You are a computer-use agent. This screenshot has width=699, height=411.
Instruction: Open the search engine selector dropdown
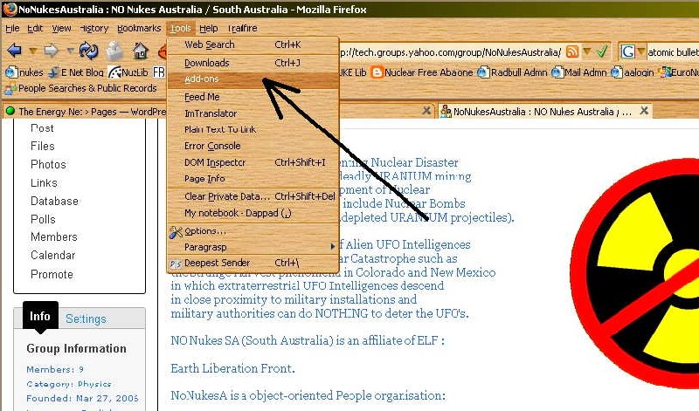click(x=641, y=51)
